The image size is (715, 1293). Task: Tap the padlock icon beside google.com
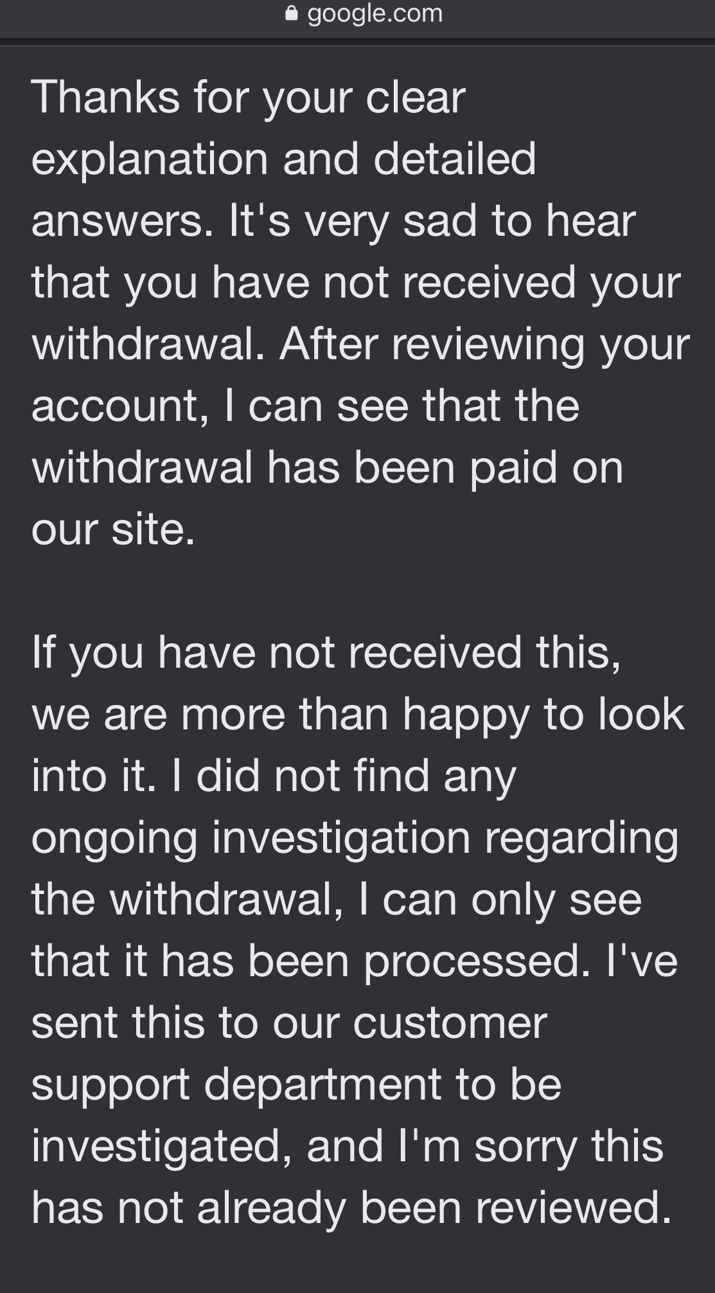pos(292,13)
